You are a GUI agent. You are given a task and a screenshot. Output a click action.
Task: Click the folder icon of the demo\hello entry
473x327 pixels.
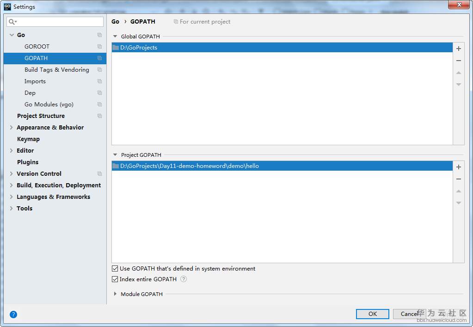click(115, 166)
